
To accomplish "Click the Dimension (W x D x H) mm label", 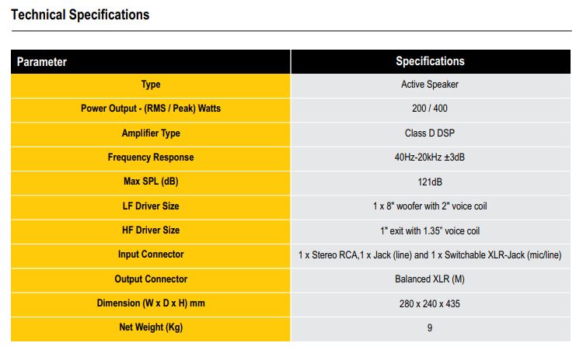I will tap(151, 303).
